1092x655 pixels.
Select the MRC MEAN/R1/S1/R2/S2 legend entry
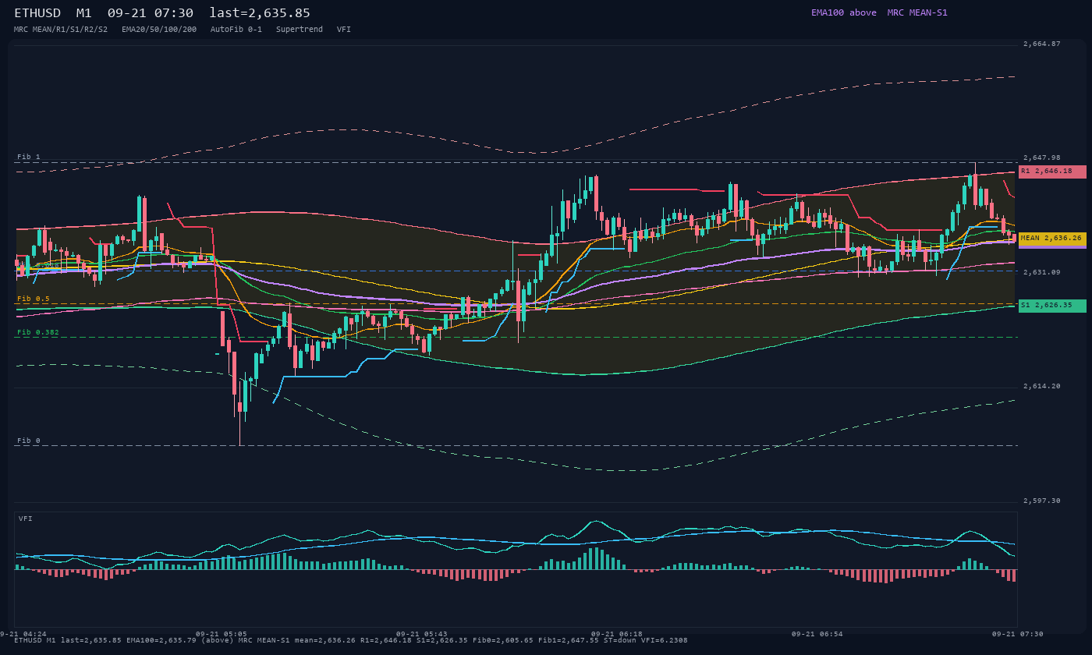pos(61,30)
